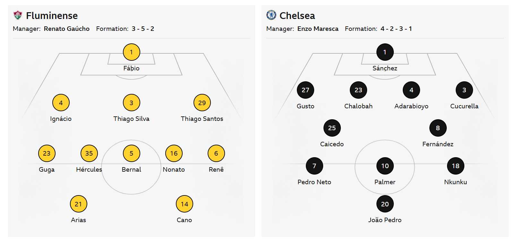
Task: Click Thiago Silva's number 3 badge
Action: pyautogui.click(x=131, y=103)
